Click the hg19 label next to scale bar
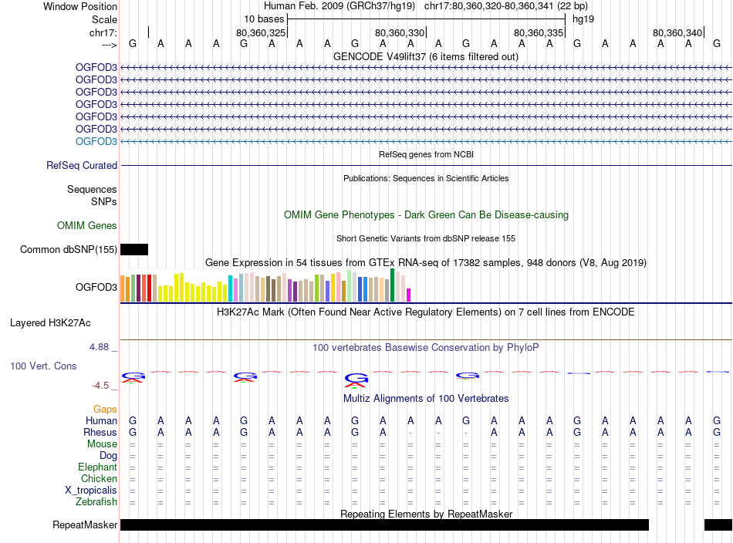This screenshot has height=543, width=733. point(583,19)
